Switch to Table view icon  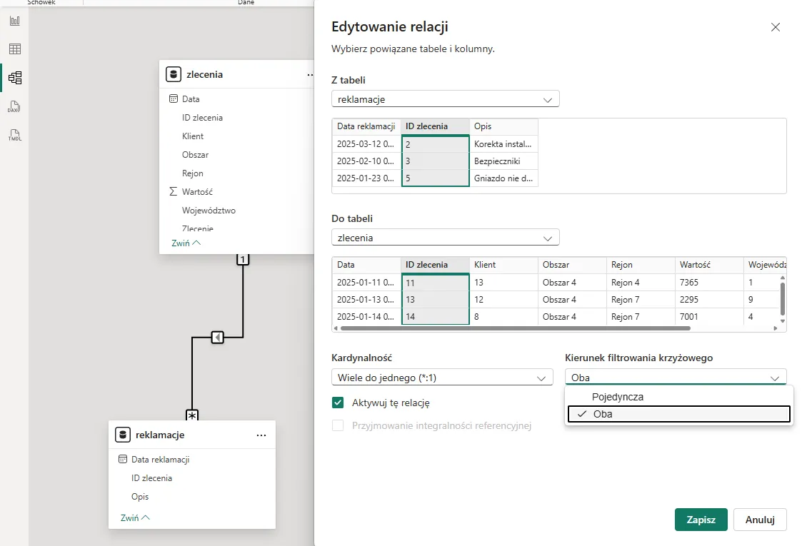pos(14,49)
